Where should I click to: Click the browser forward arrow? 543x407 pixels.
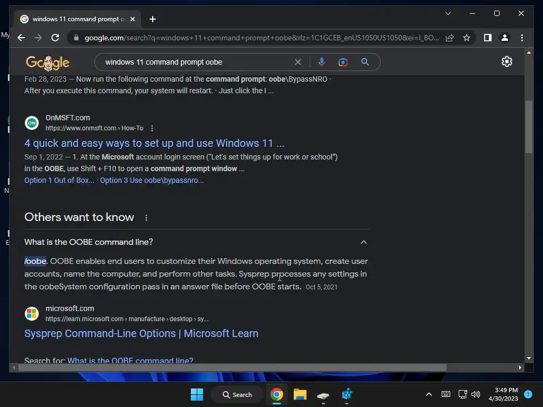coord(38,38)
